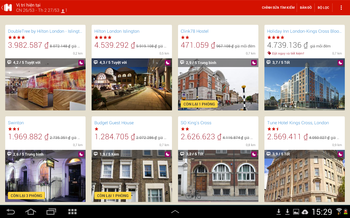Tap Android back navigation button
This screenshot has width=350, height=218.
11,212
